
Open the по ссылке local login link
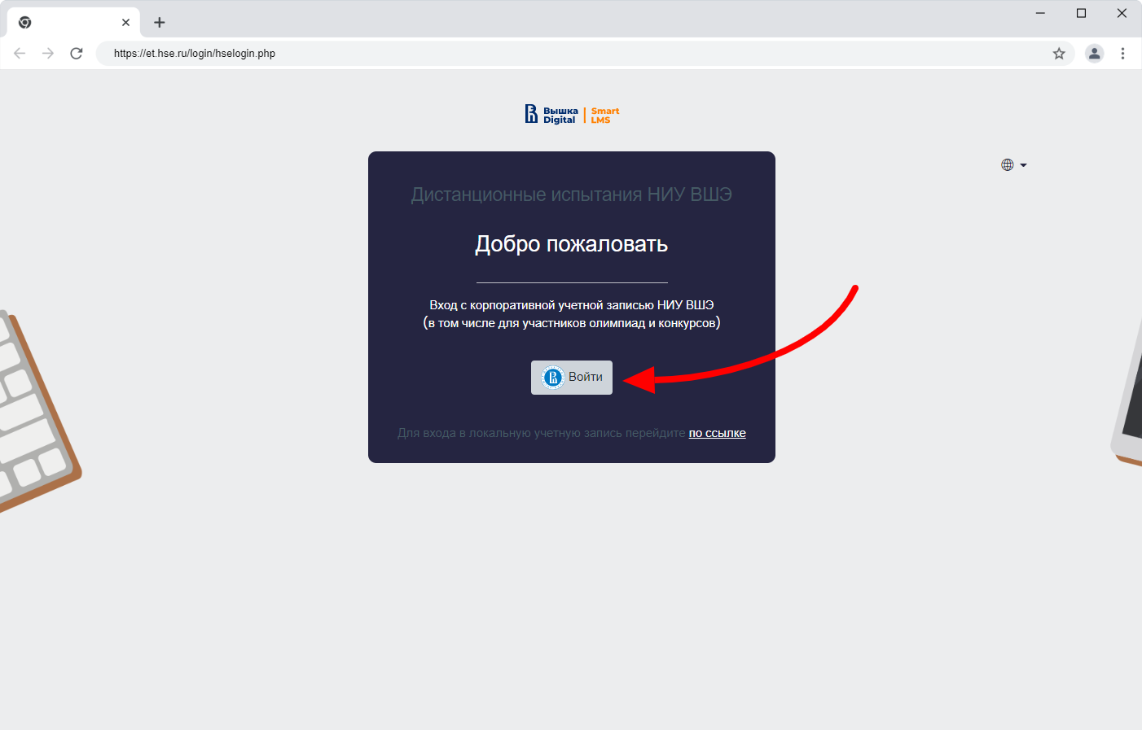[x=717, y=433]
